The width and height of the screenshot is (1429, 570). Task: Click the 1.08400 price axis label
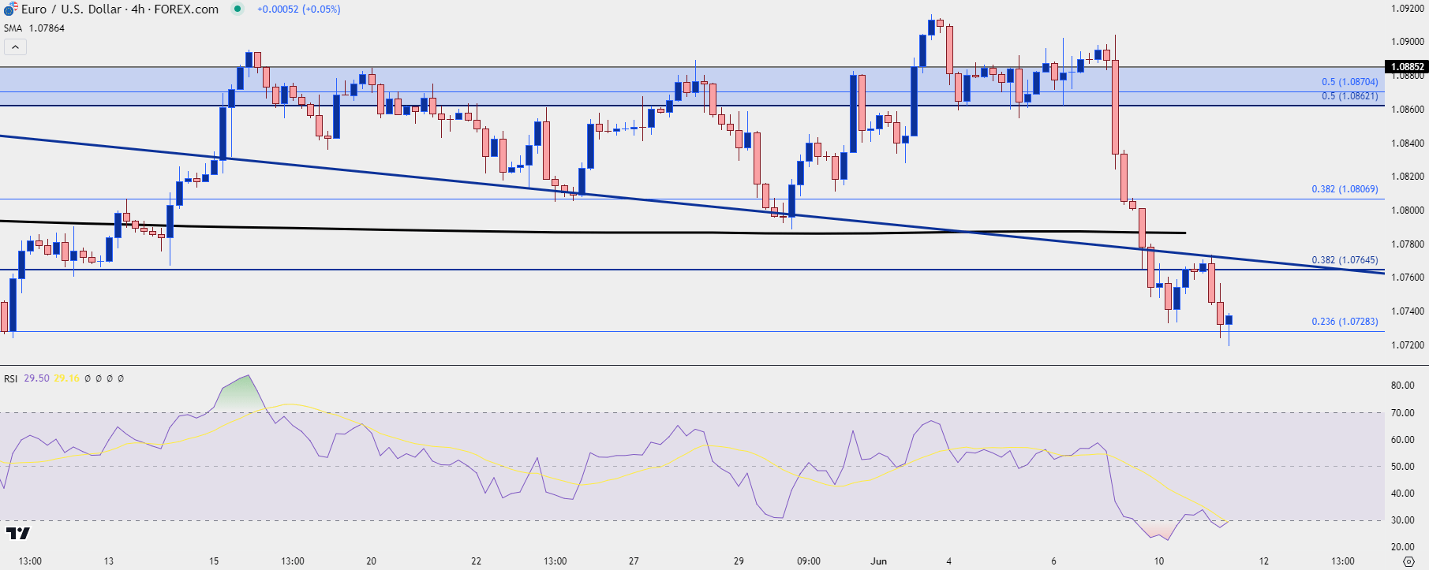[1408, 143]
